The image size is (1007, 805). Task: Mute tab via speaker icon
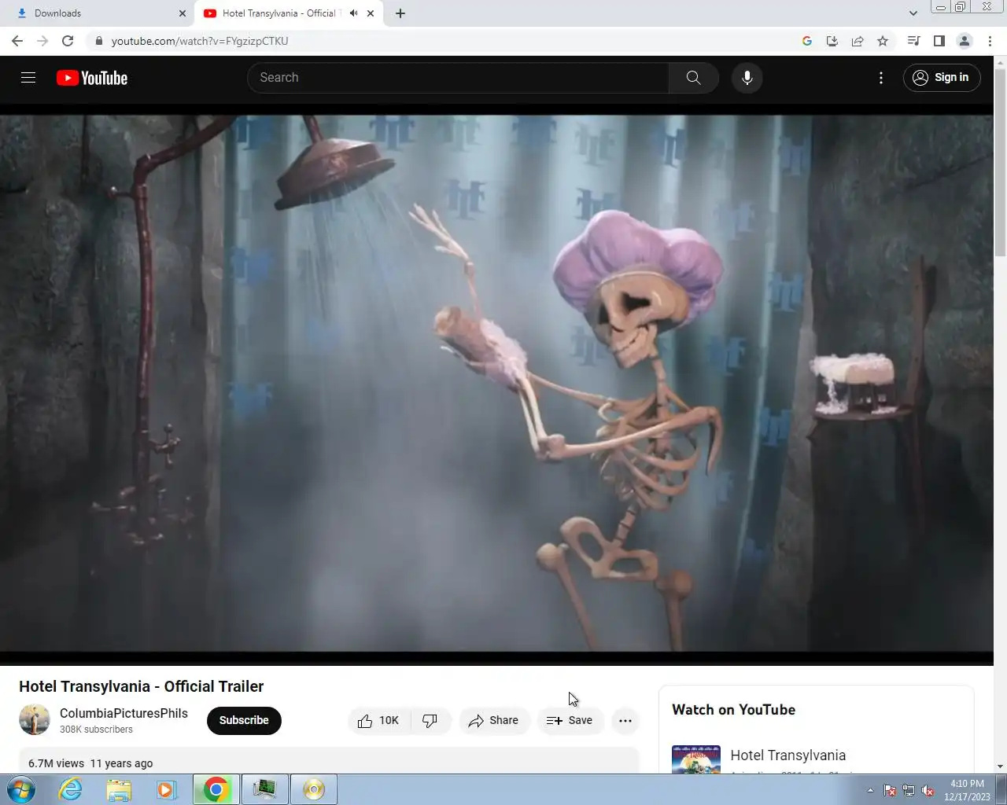(354, 13)
